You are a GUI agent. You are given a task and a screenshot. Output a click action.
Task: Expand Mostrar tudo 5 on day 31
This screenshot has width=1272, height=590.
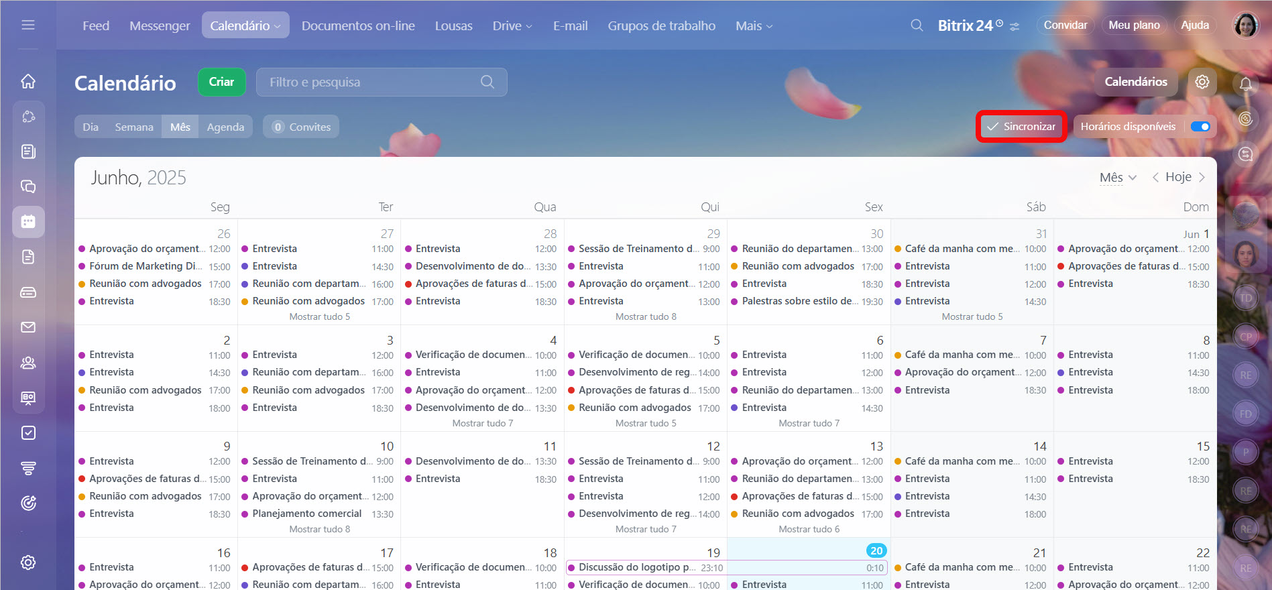[972, 316]
